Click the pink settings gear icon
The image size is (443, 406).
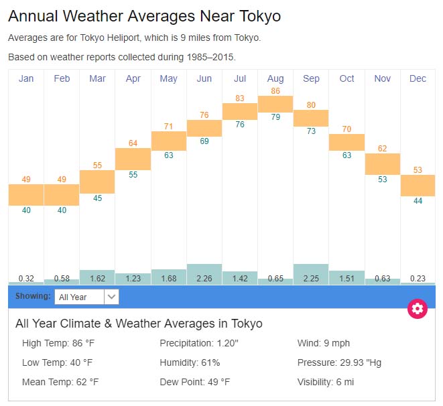click(418, 308)
